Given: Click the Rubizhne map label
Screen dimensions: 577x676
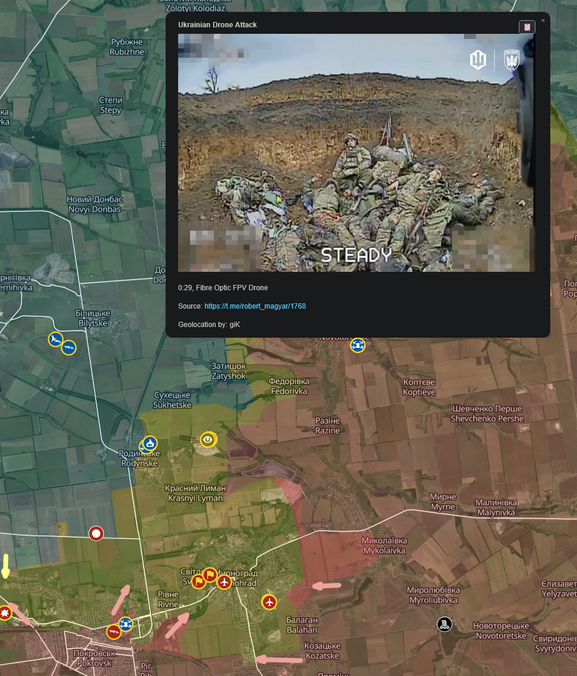Looking at the screenshot, I should coord(127,47).
